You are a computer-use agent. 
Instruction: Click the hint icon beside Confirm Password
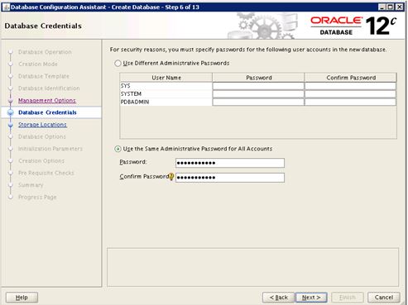(x=171, y=177)
